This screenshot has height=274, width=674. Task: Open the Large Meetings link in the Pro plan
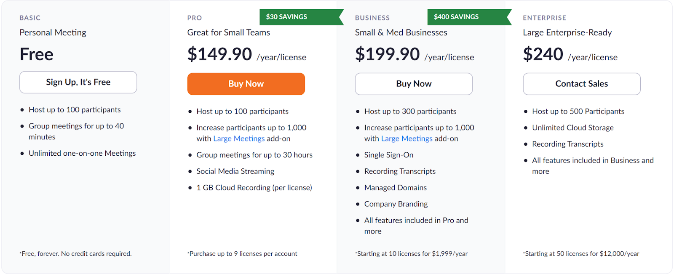click(x=239, y=138)
